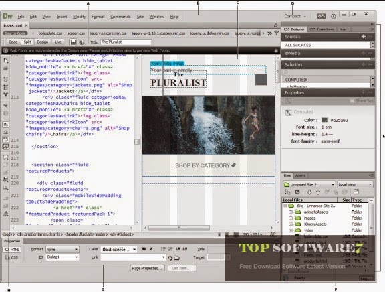The width and height of the screenshot is (385, 292).
Task: Show more related files with double arrow
Action: pyautogui.click(x=269, y=33)
